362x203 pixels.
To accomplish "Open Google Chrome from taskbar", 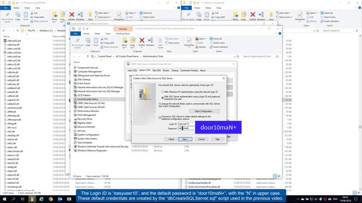I will (x=50, y=199).
